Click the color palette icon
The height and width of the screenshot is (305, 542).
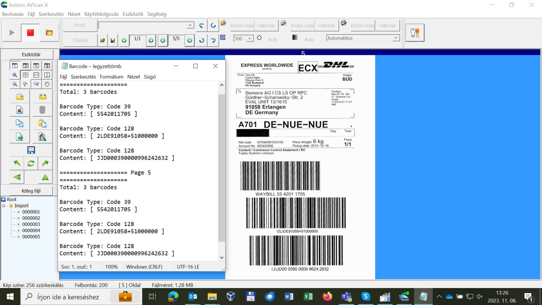click(x=223, y=23)
